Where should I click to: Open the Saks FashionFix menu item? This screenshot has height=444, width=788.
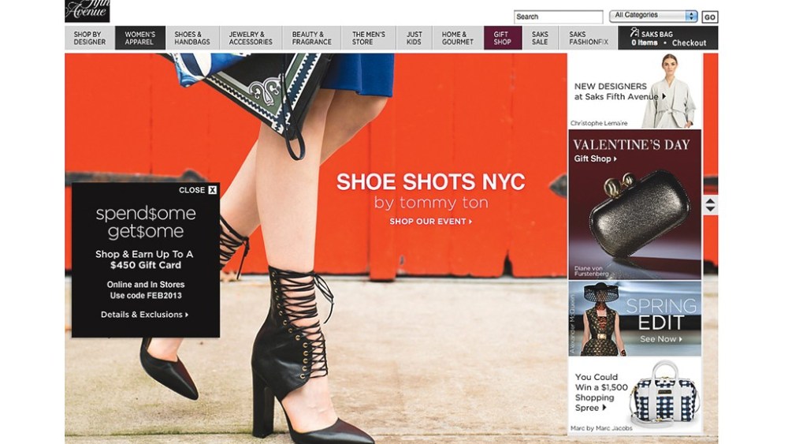coord(588,38)
